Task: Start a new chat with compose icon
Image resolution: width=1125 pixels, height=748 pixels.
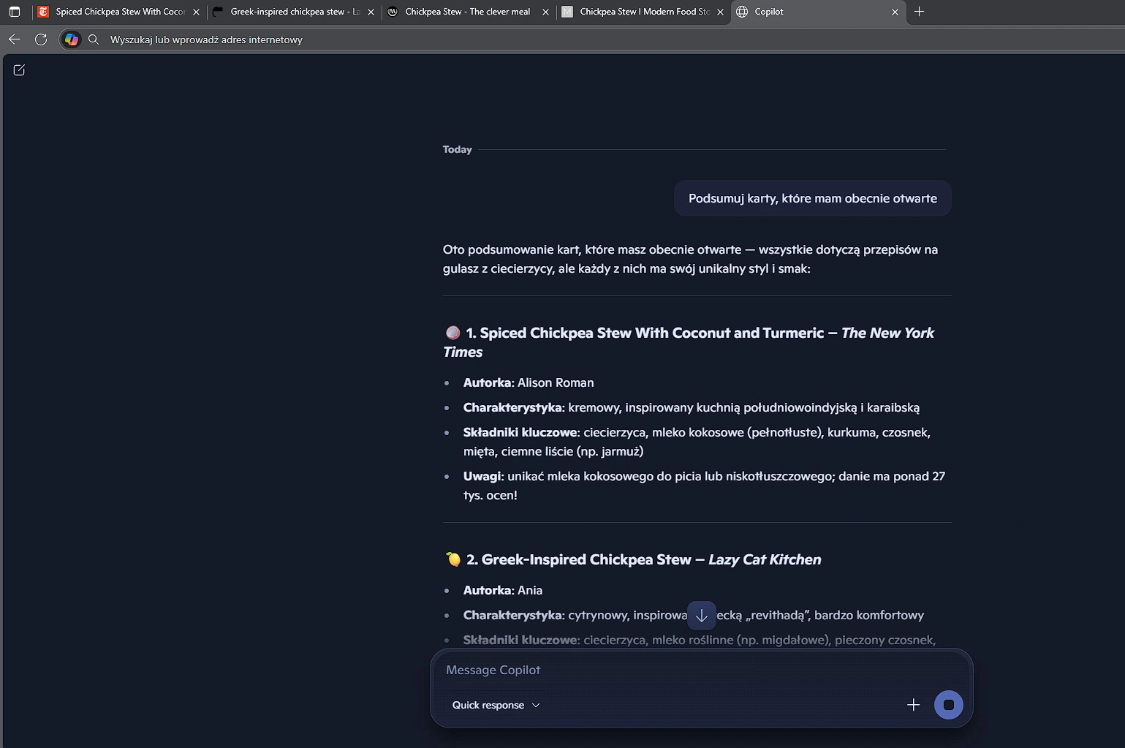Action: (x=19, y=70)
